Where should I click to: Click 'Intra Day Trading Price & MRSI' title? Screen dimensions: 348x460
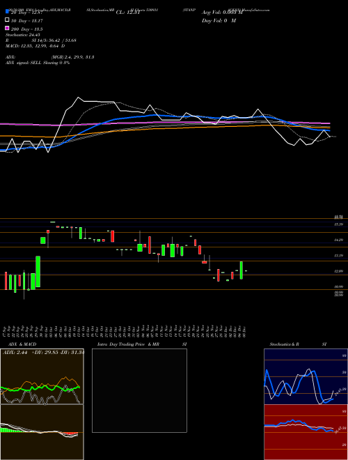[x=142, y=344]
